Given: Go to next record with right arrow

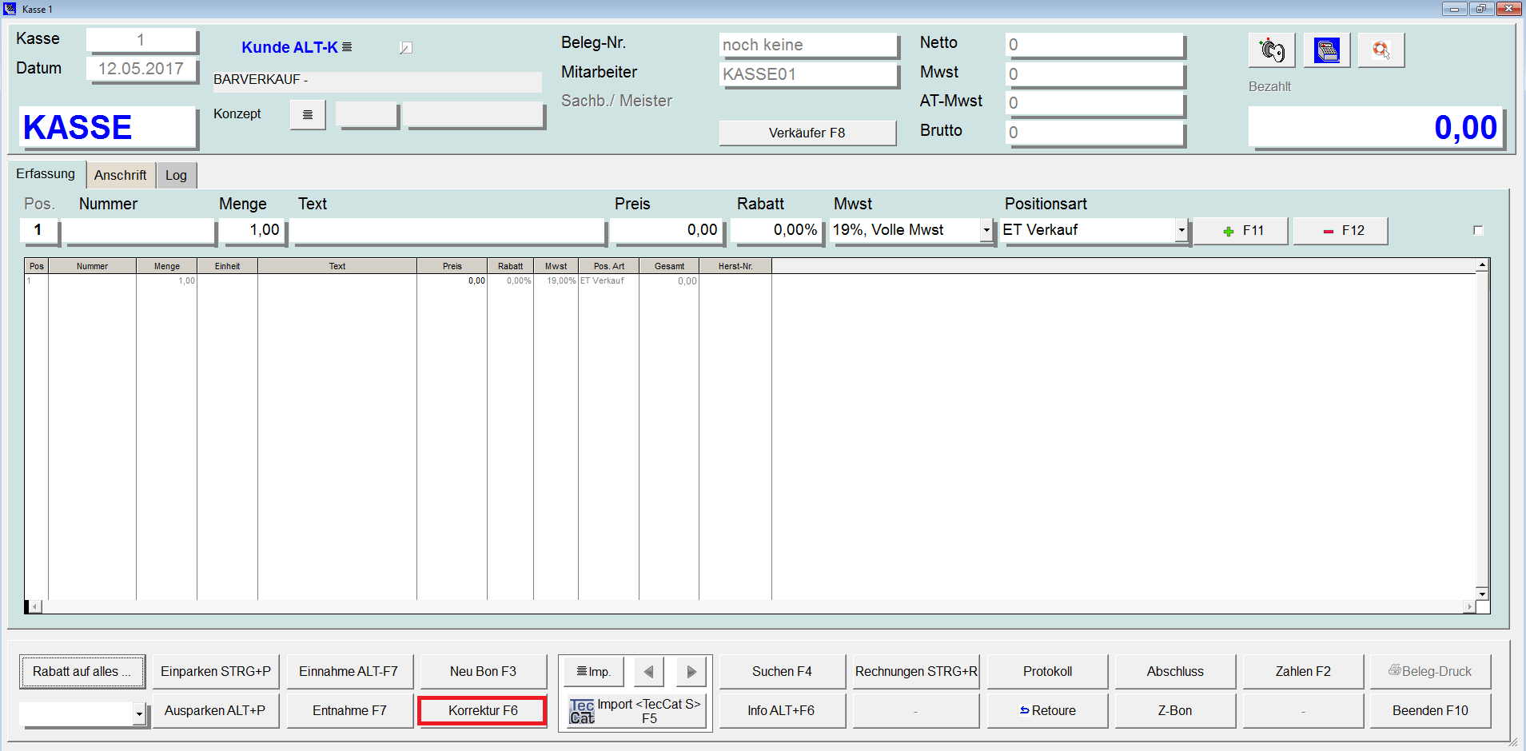Looking at the screenshot, I should click(691, 672).
